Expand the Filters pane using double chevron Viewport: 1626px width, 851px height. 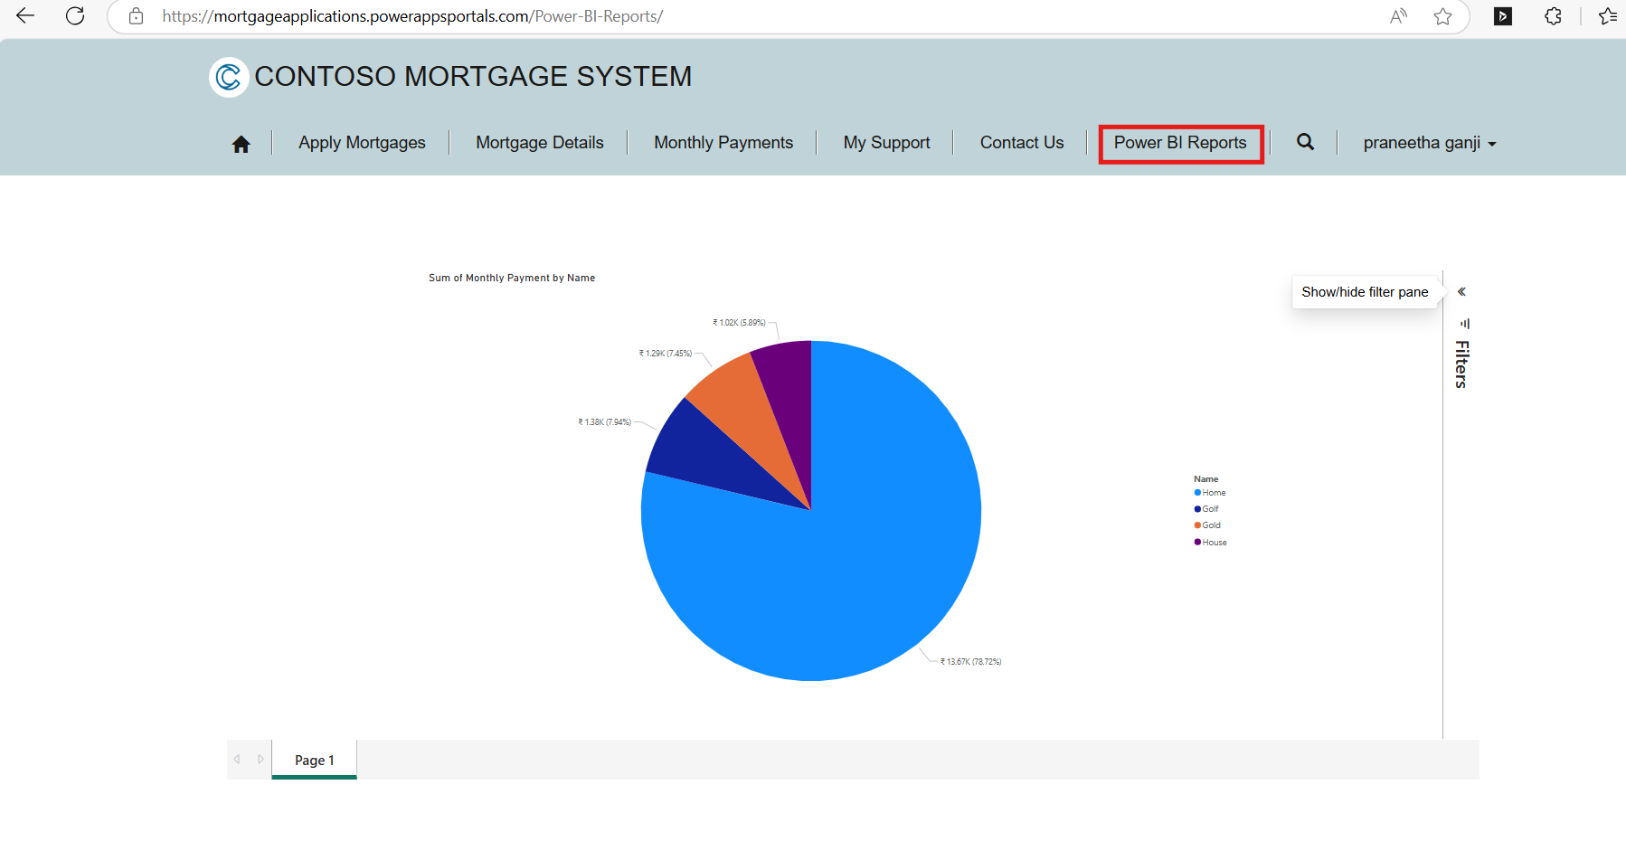[1461, 292]
